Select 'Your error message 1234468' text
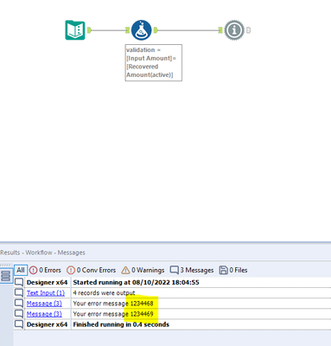331x346 pixels. point(113,304)
